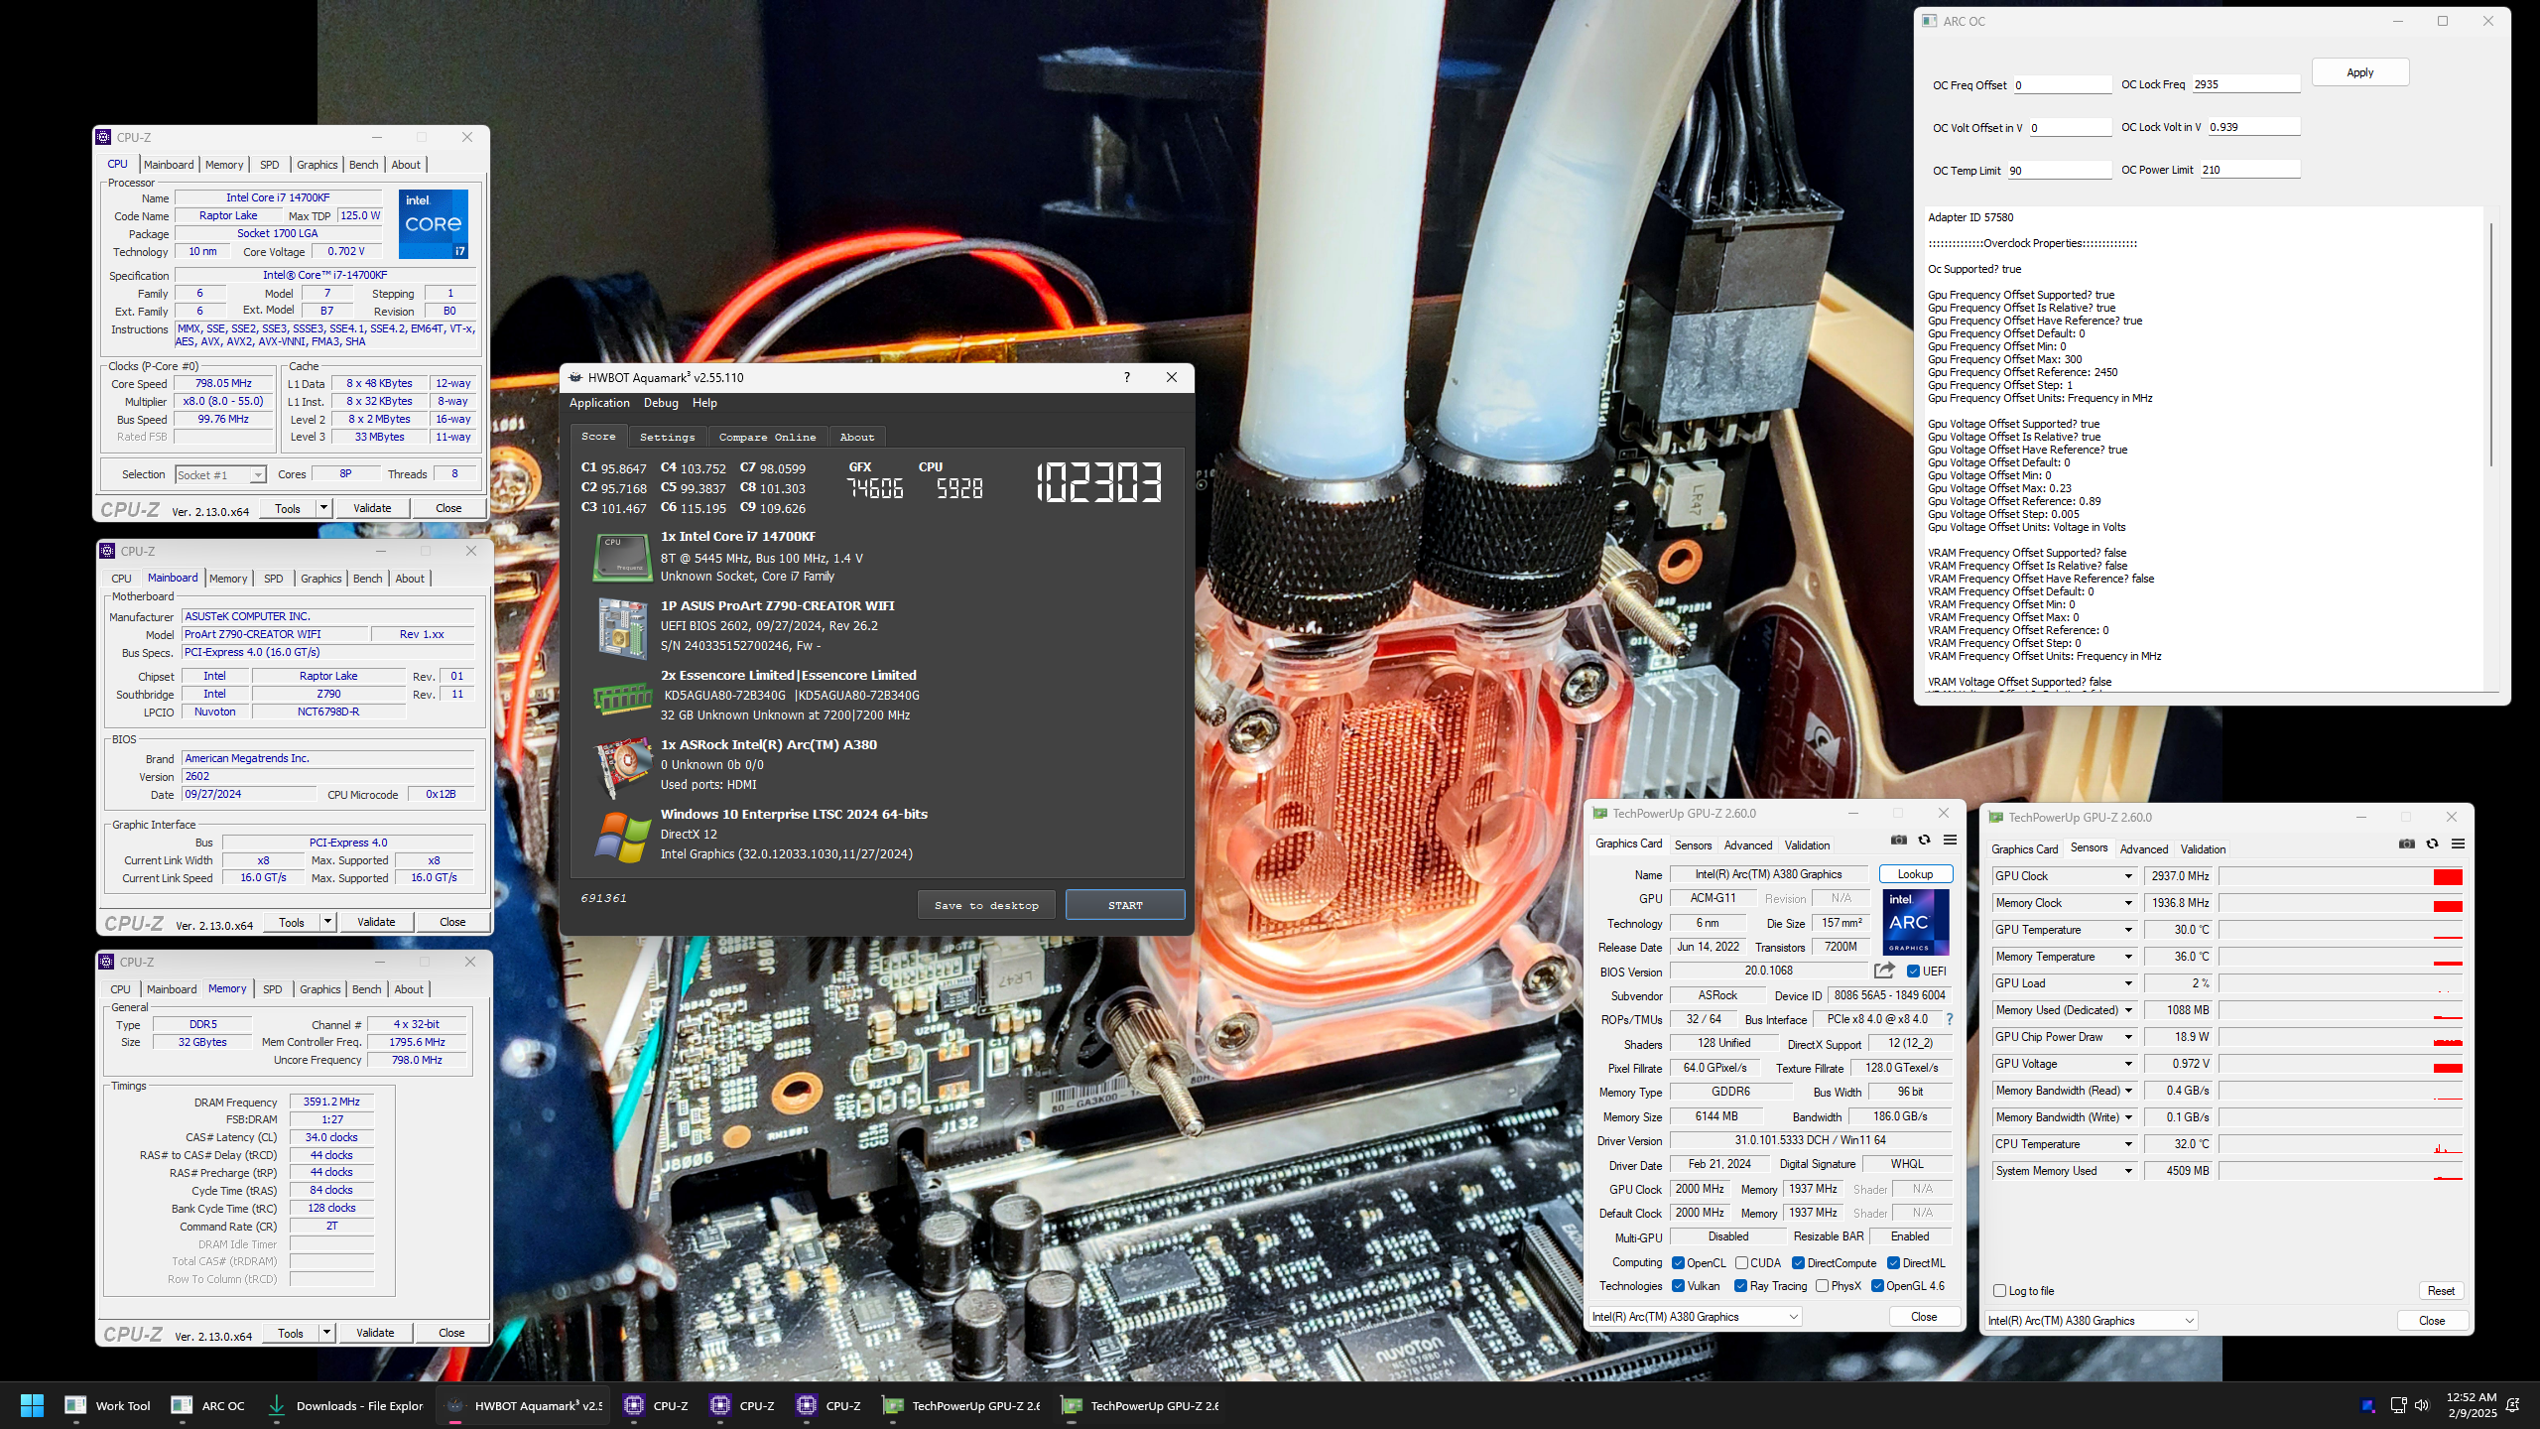Open network icon in system tray

click(2398, 1405)
